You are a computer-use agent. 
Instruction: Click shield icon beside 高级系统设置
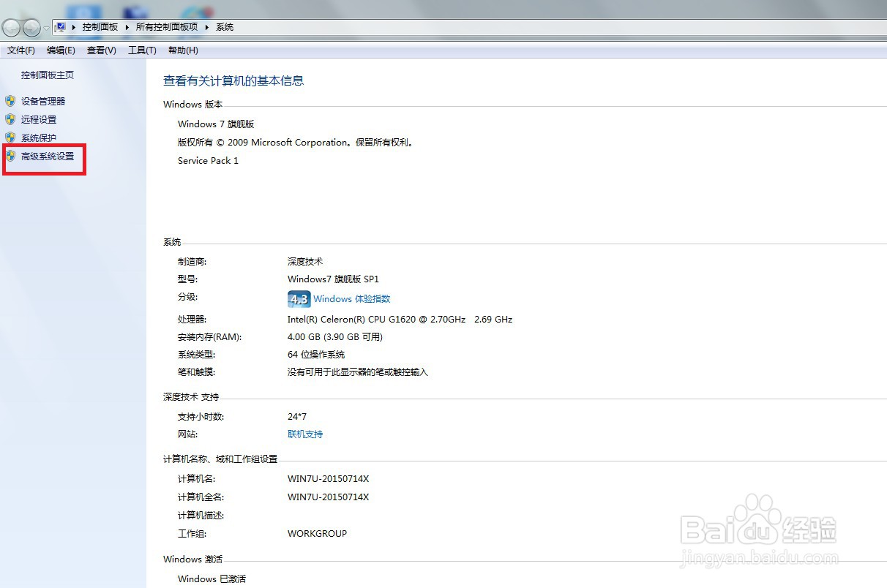[x=10, y=156]
